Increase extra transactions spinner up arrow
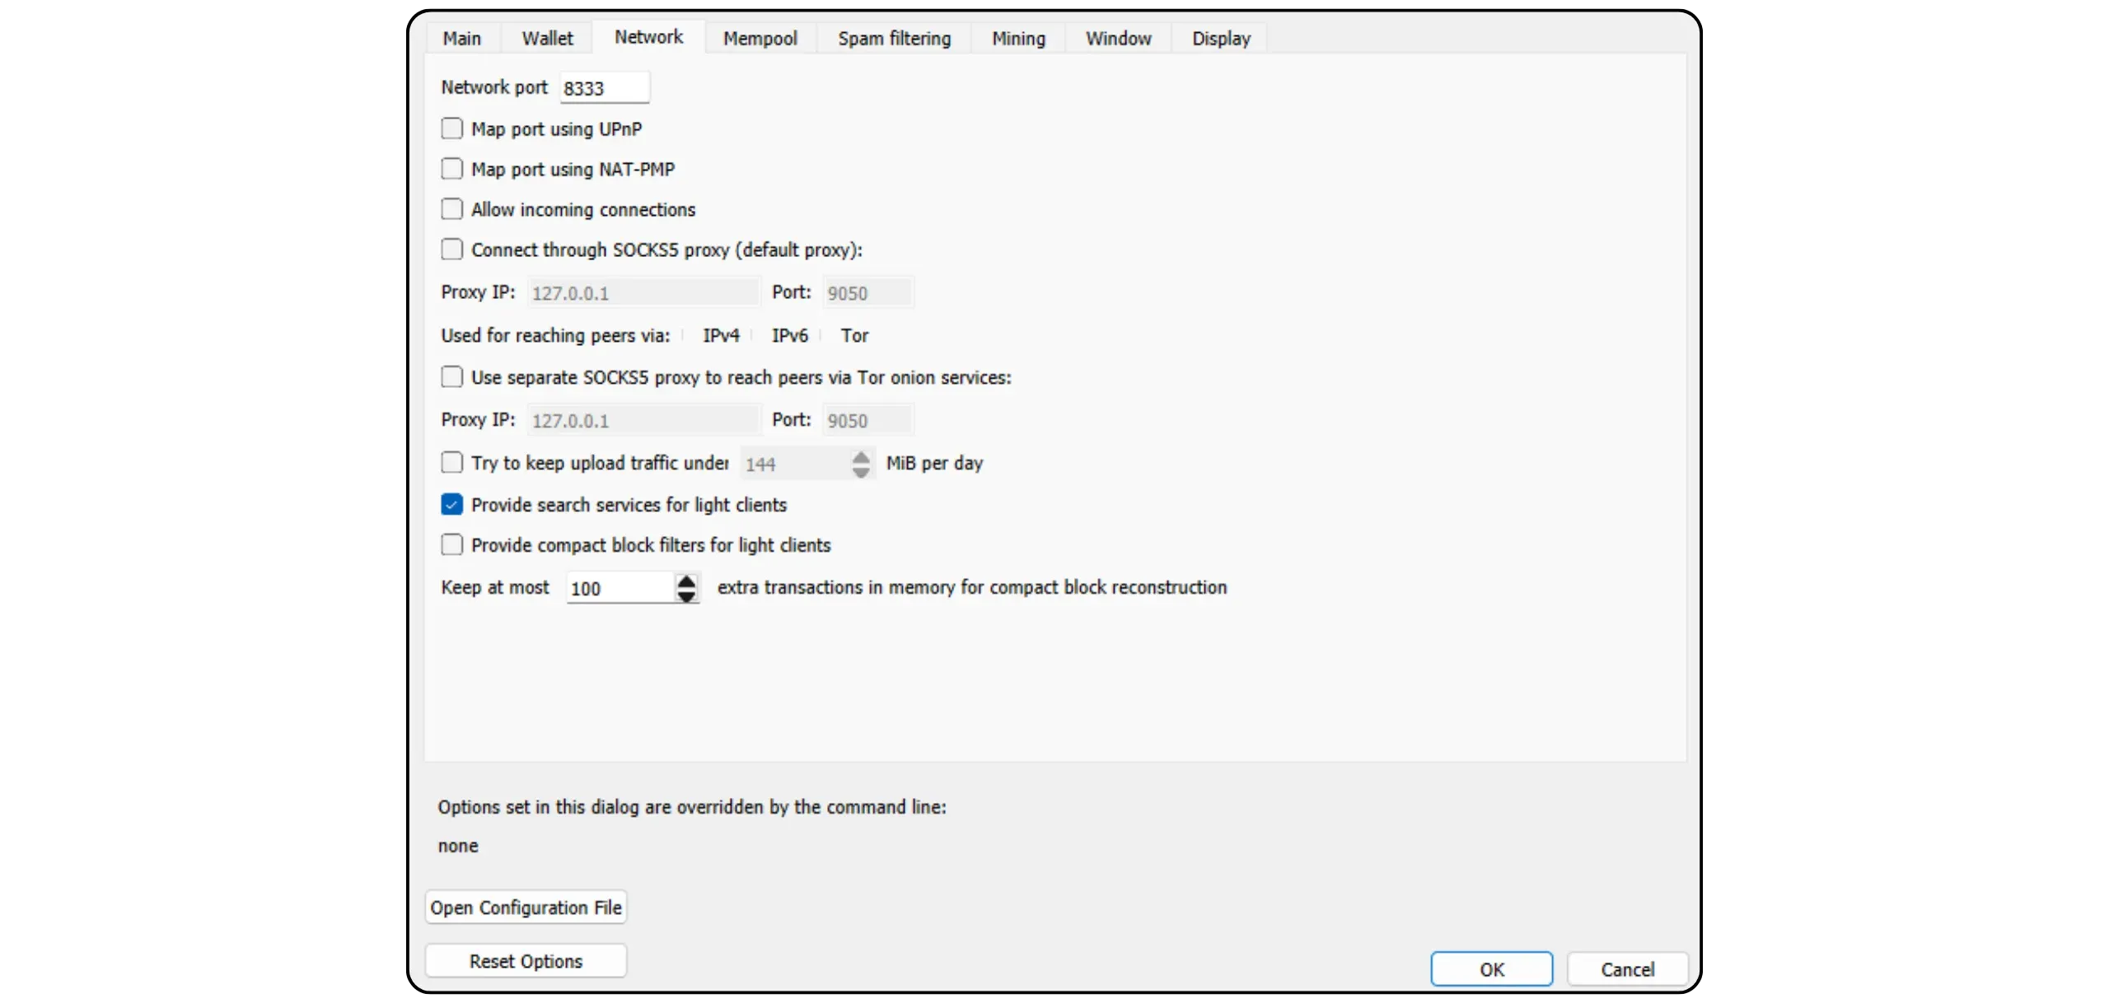 [686, 581]
